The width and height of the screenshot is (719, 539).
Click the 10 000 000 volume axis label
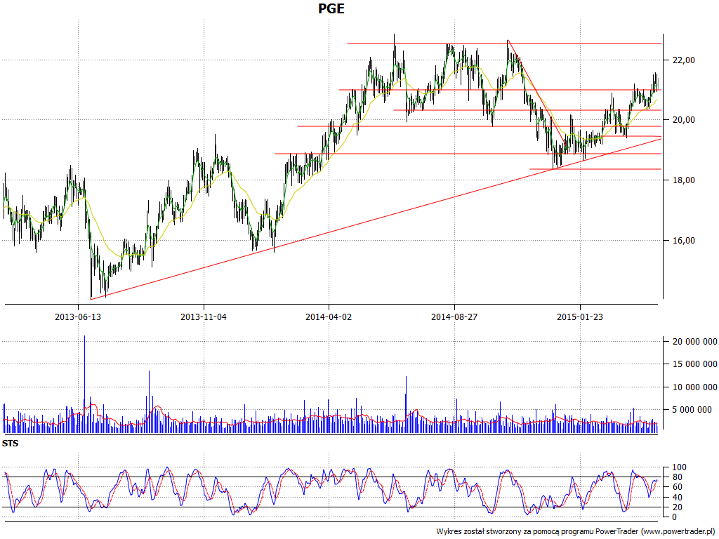coord(694,387)
